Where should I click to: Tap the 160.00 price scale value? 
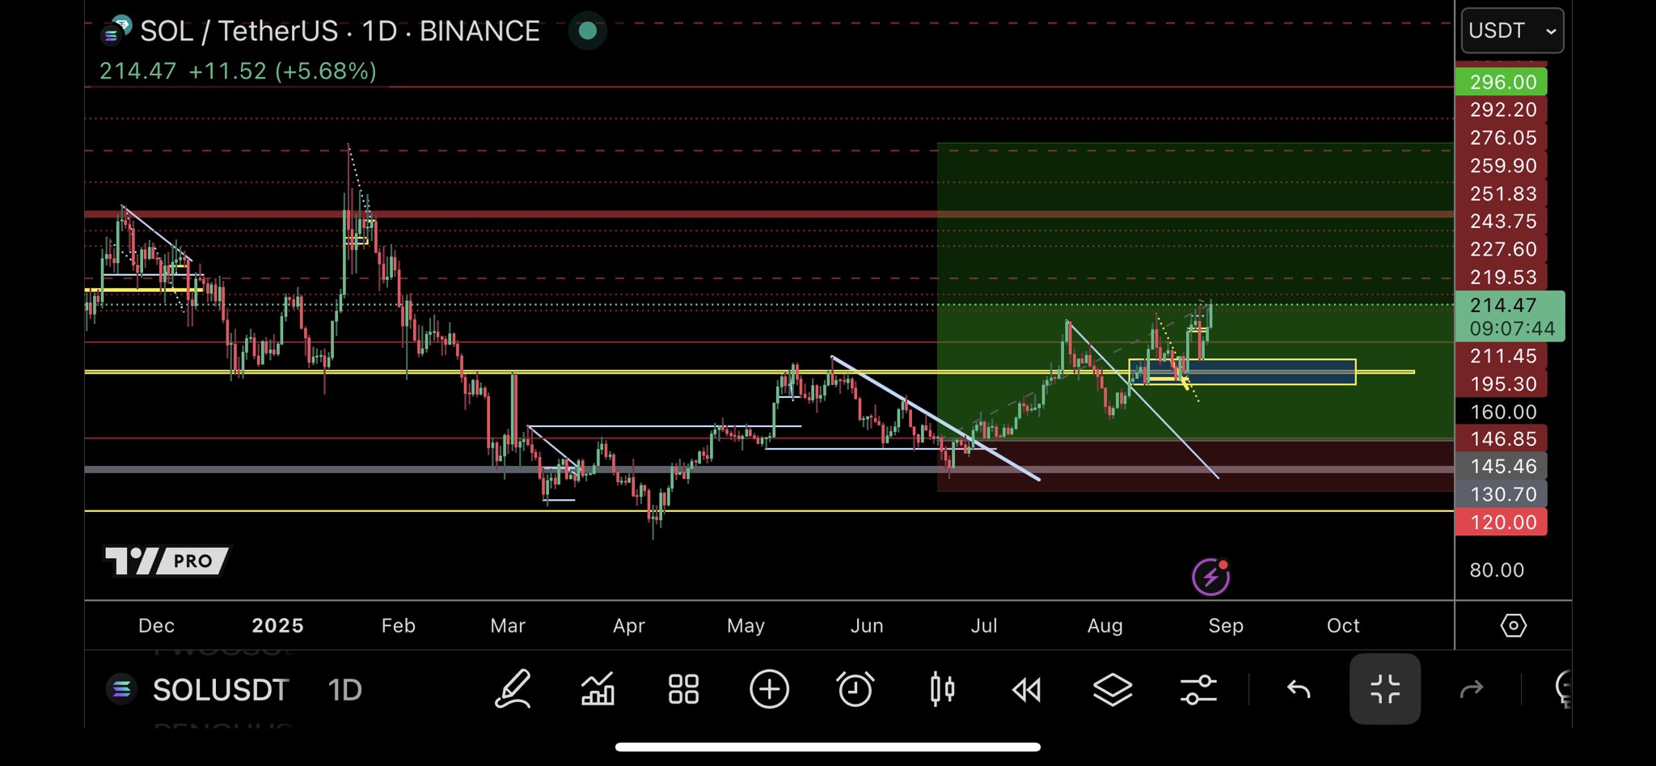[x=1502, y=412]
